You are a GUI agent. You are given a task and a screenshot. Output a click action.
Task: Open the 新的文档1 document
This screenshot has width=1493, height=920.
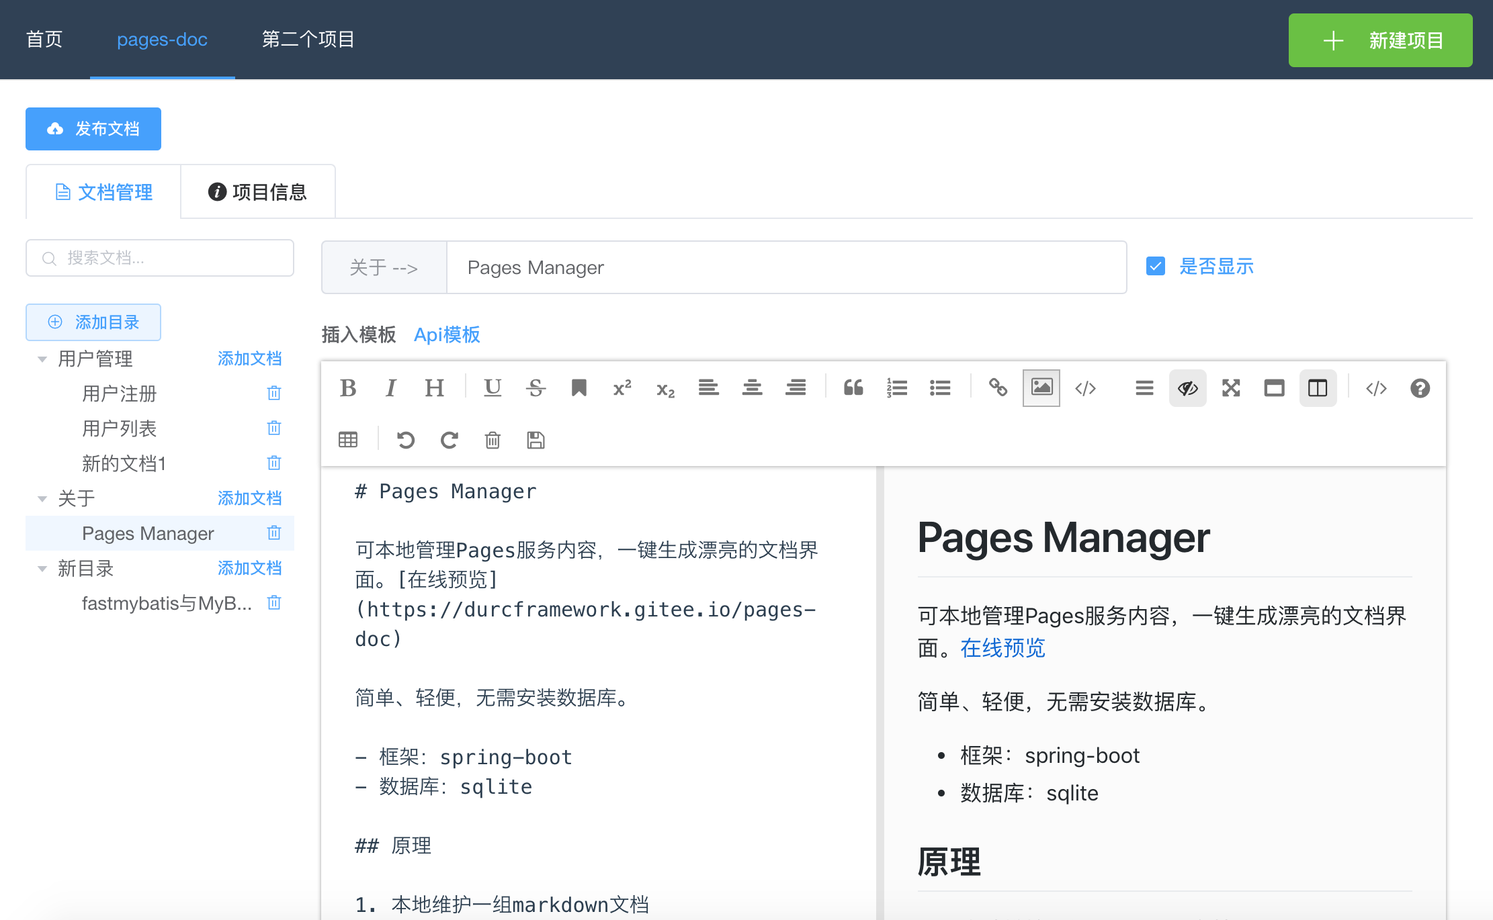[124, 463]
